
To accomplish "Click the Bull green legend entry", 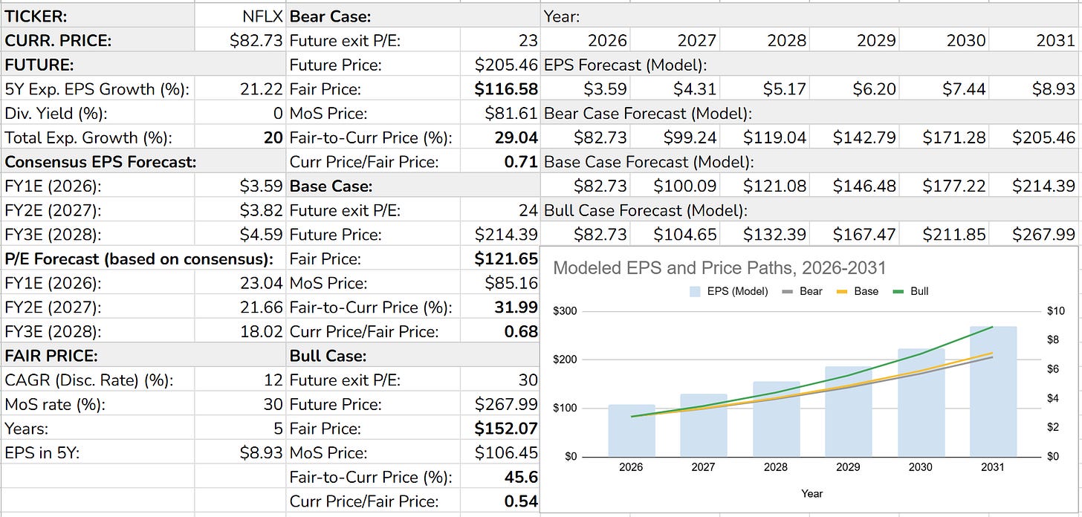I will pos(910,291).
